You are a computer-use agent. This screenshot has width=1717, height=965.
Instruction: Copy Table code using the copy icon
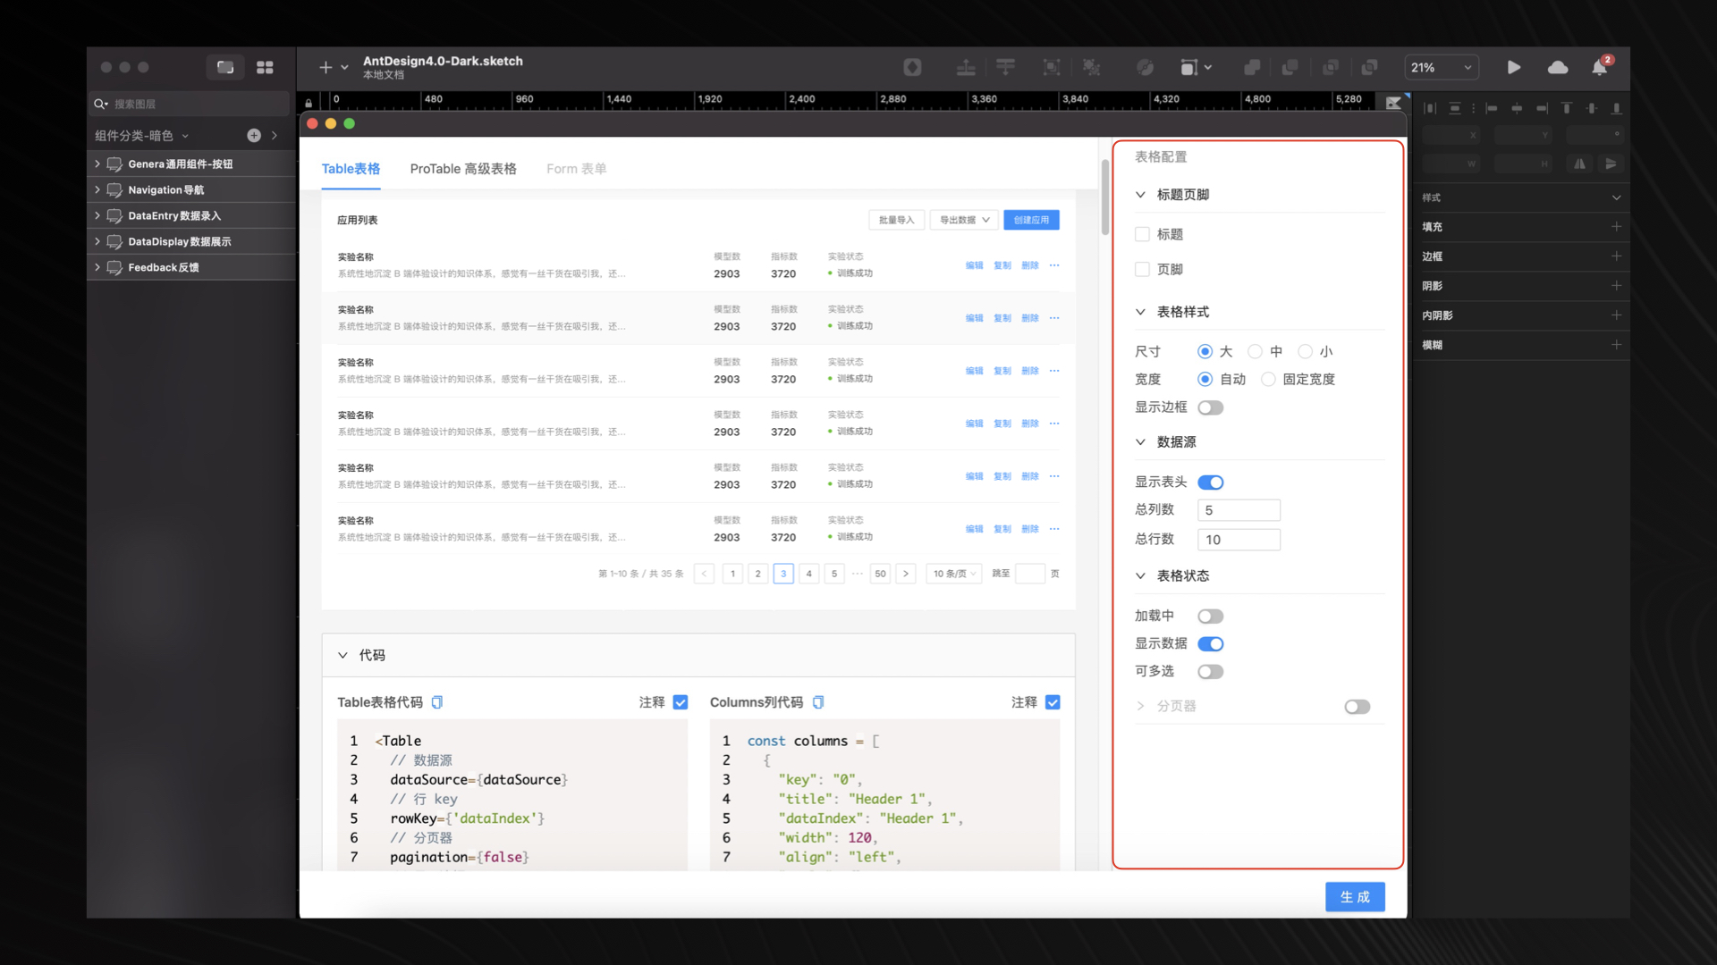(437, 702)
